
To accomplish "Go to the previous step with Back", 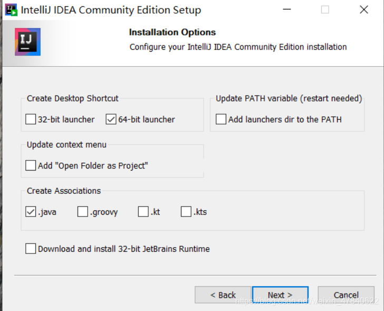I will coord(223,295).
